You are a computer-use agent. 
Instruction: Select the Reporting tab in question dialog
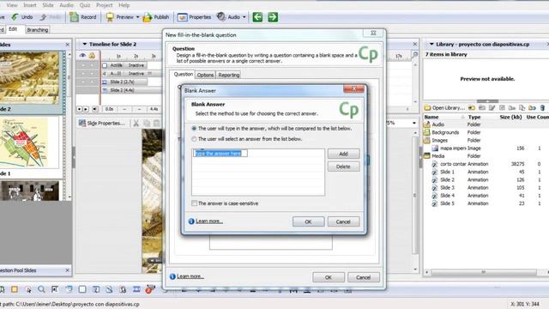pos(229,75)
